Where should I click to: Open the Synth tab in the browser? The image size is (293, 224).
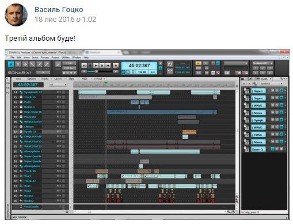[x=264, y=79]
